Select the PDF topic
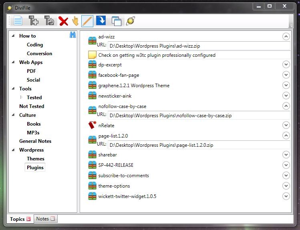The height and width of the screenshot is (230, 300). pyautogui.click(x=31, y=71)
